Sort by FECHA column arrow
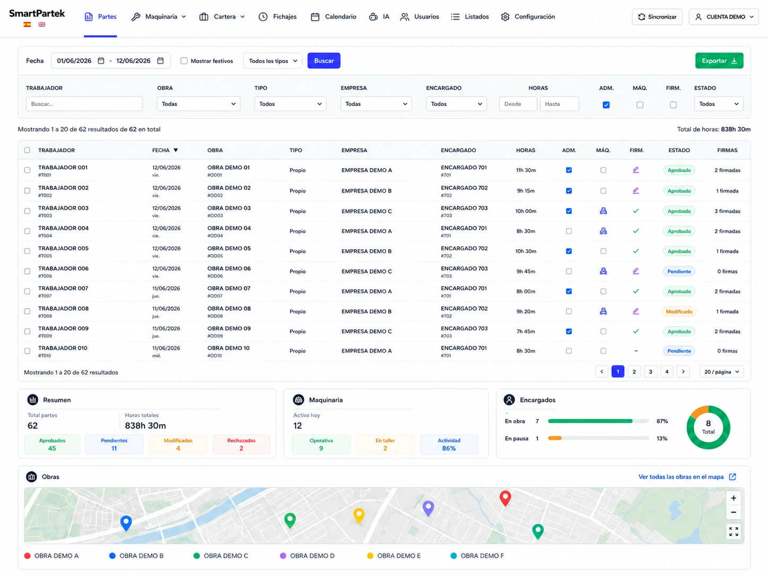The height and width of the screenshot is (576, 768). (x=176, y=150)
